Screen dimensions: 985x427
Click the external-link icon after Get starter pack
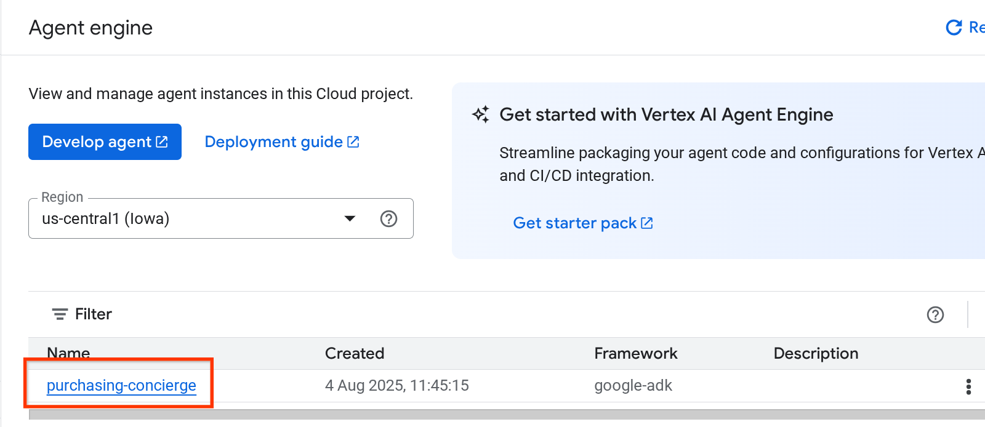[647, 223]
